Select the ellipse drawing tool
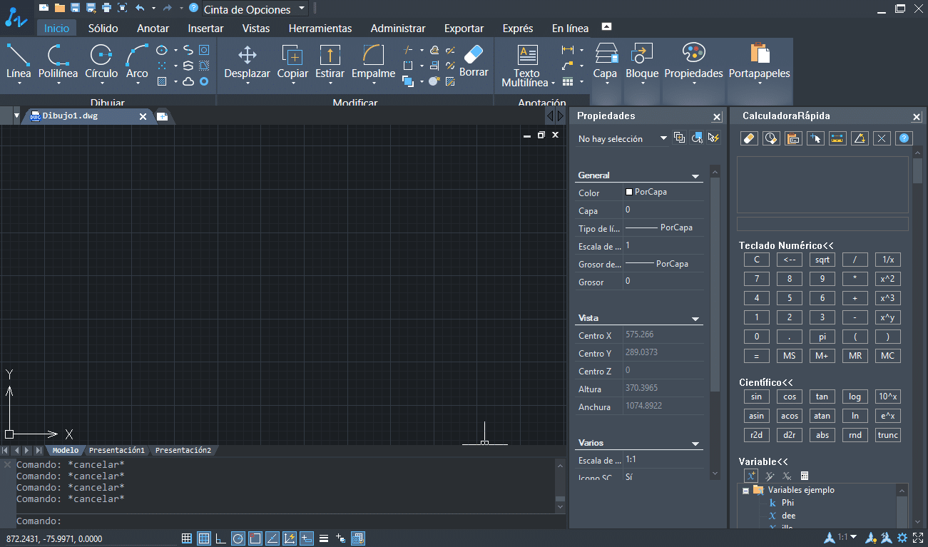 click(162, 50)
